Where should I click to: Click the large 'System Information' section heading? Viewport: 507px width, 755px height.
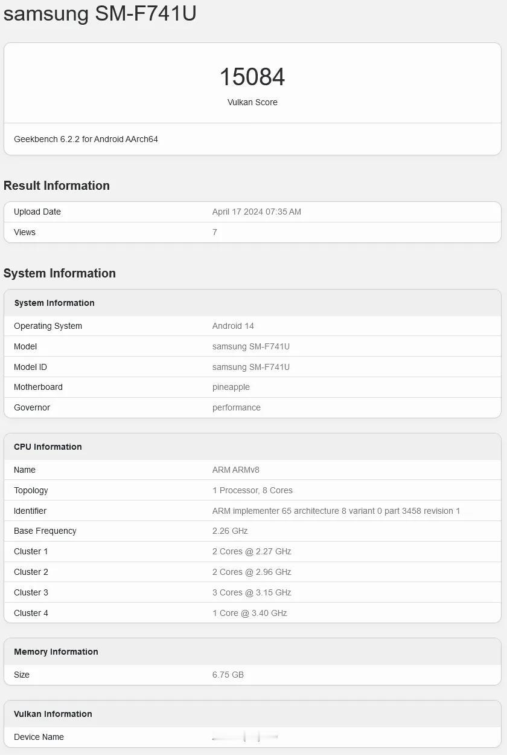click(60, 273)
